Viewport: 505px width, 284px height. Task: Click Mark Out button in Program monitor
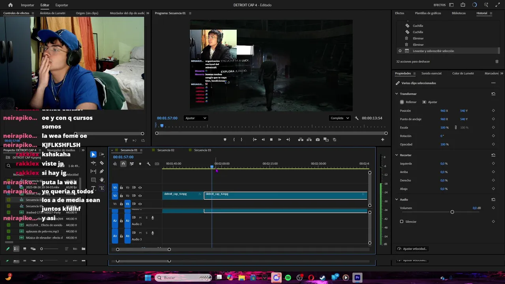pyautogui.click(x=242, y=140)
